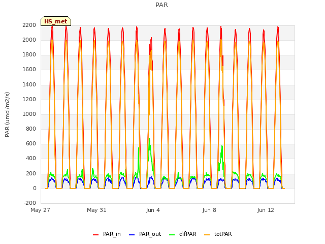Screen dimensions: 325x244
Task: Toggle the PAR_out legend entry
Action: pyautogui.click(x=145, y=234)
